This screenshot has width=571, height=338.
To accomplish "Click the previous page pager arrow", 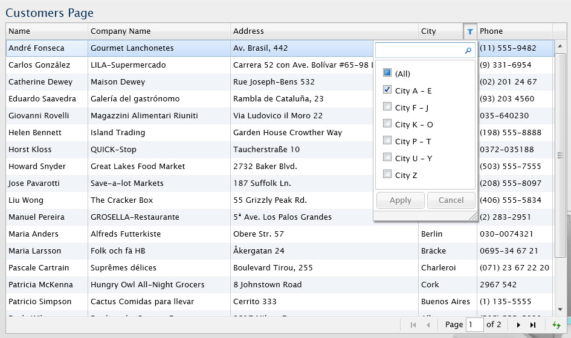I will (x=428, y=325).
